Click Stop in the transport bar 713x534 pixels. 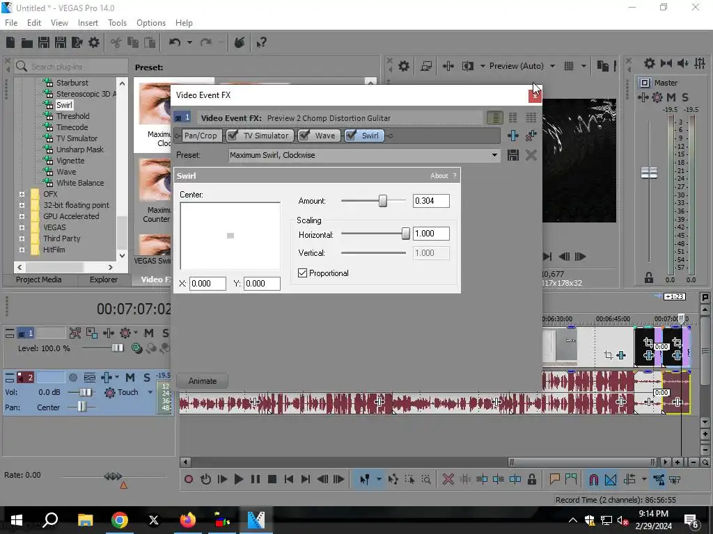(272, 479)
